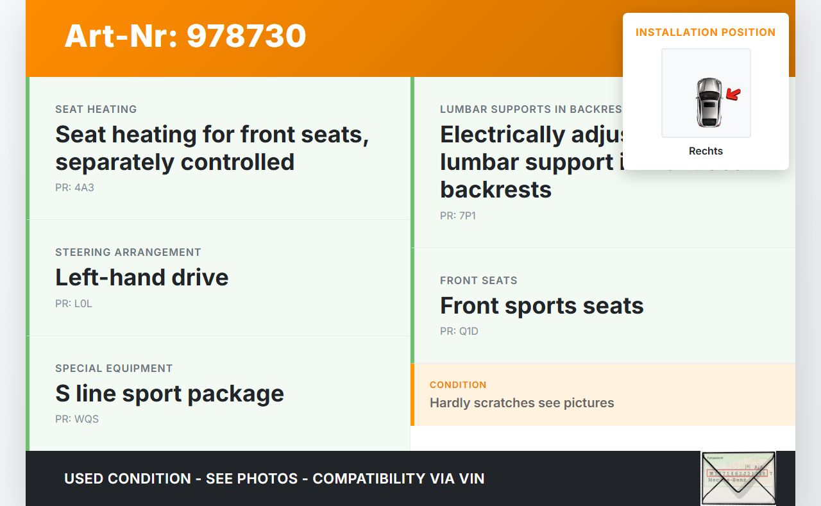Viewport: 821px width, 506px height.
Task: Open the VIN document envelope thumbnail
Action: coord(738,478)
